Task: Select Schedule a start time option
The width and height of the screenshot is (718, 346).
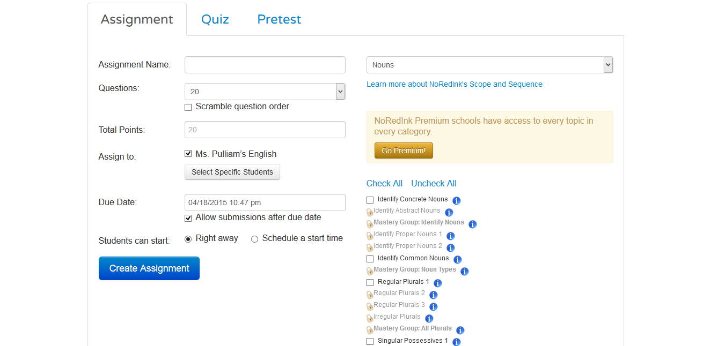Action: pos(254,239)
